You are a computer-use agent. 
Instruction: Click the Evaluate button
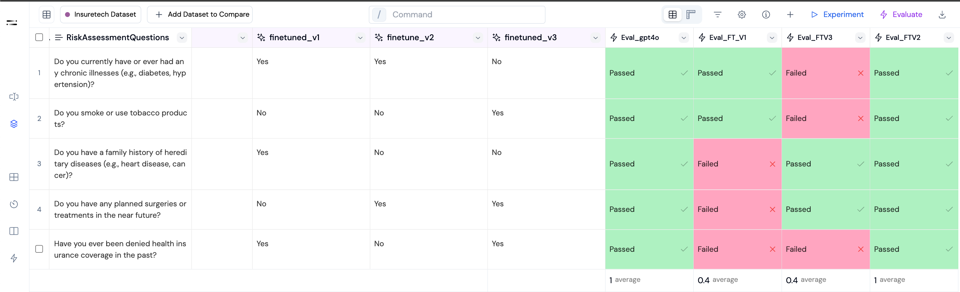901,14
